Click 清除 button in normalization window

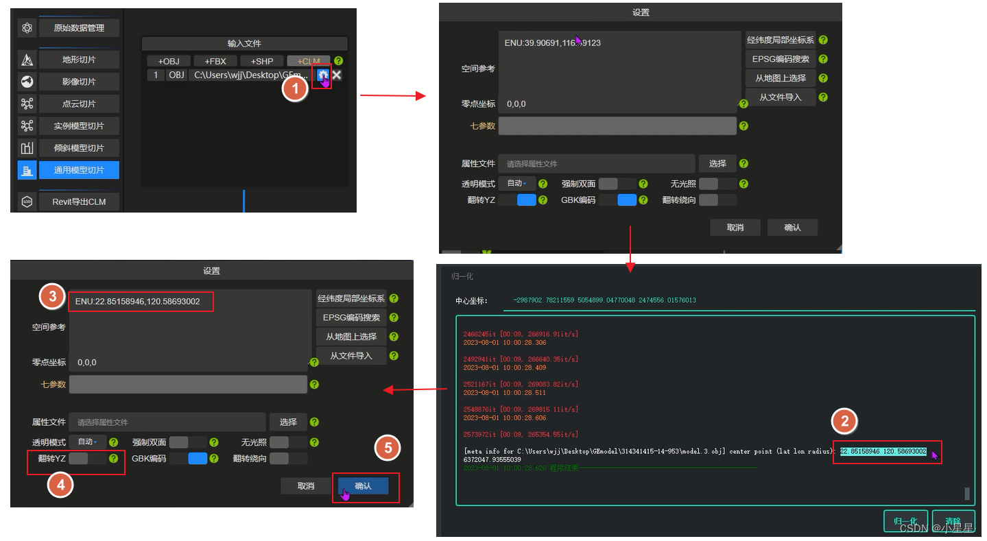[x=953, y=521]
